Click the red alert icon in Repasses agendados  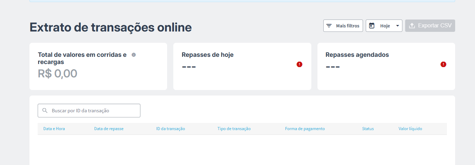tap(443, 64)
